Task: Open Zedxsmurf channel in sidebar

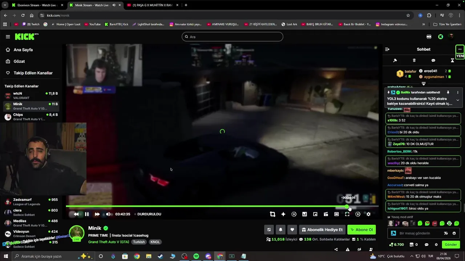Action: (31, 202)
